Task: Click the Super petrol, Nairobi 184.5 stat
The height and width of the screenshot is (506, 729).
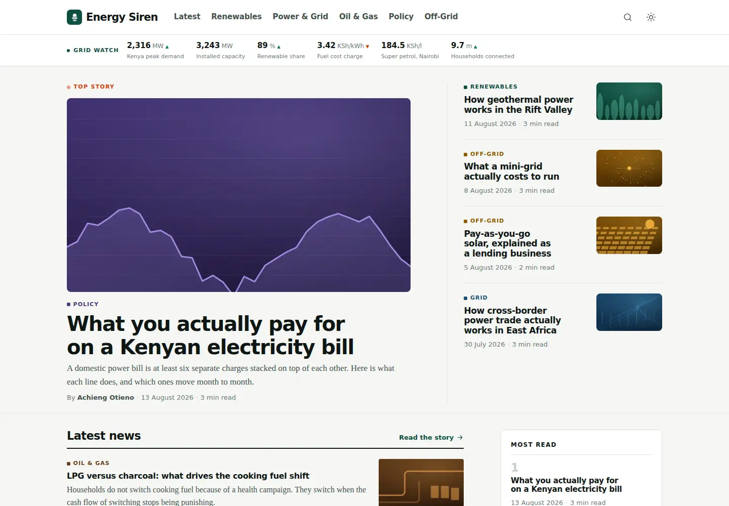Action: tap(410, 50)
